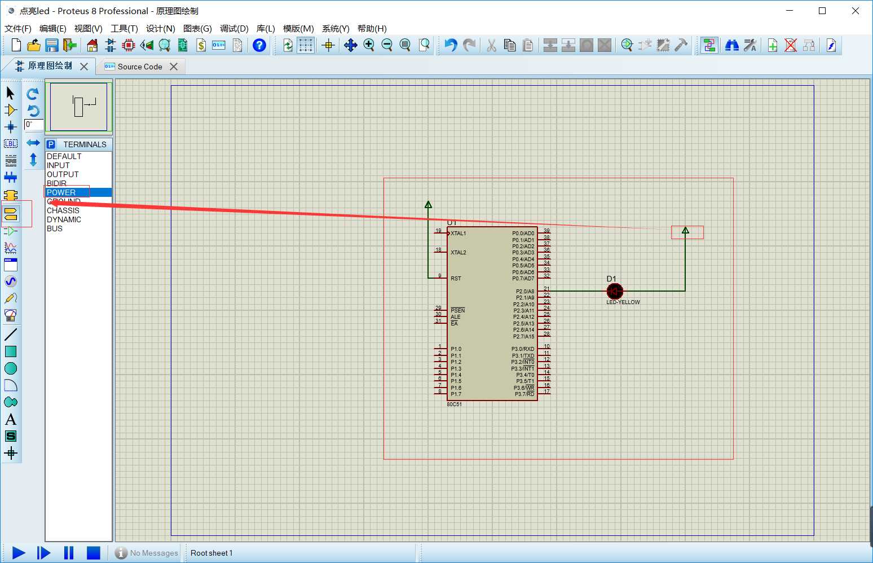This screenshot has width=873, height=563.
Task: Open the Home page icon
Action: 92,45
